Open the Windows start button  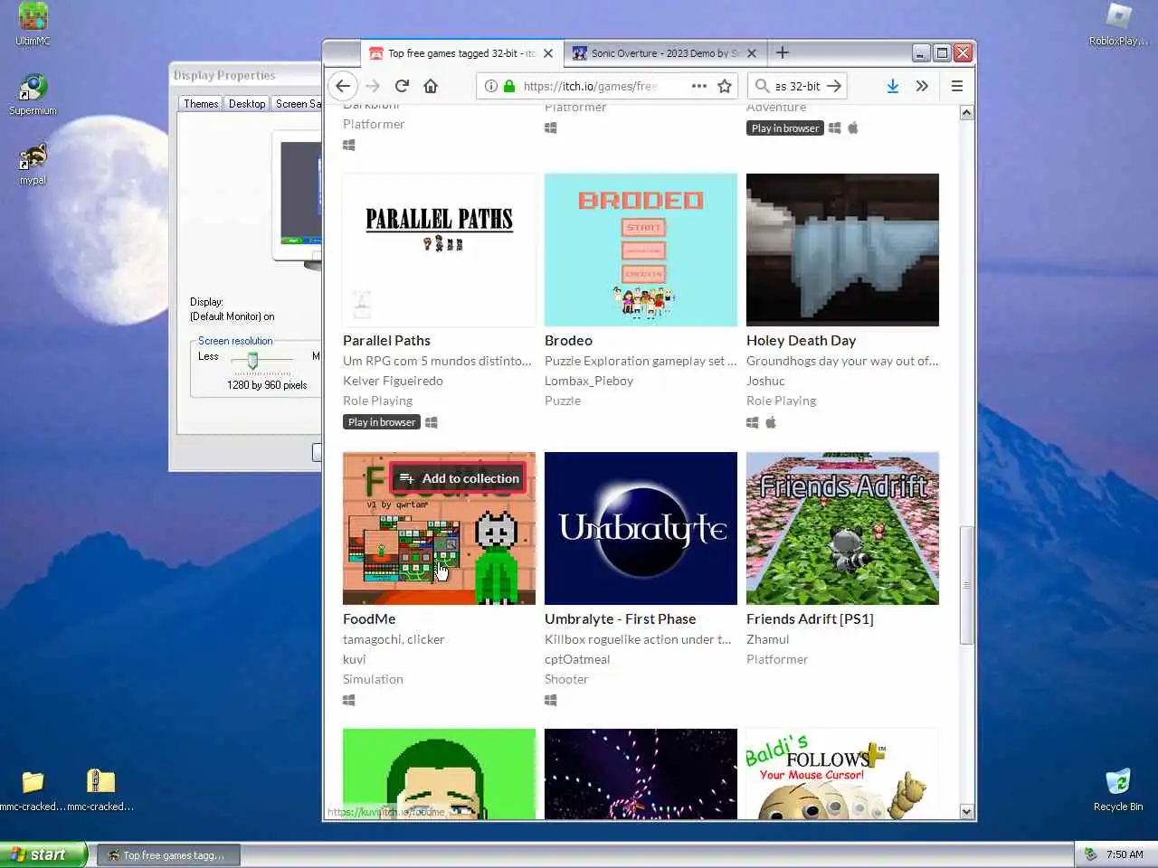point(43,854)
